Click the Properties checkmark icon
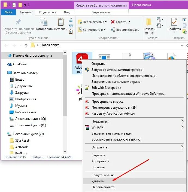Viewport: 188px width, 192px height. 174,22
